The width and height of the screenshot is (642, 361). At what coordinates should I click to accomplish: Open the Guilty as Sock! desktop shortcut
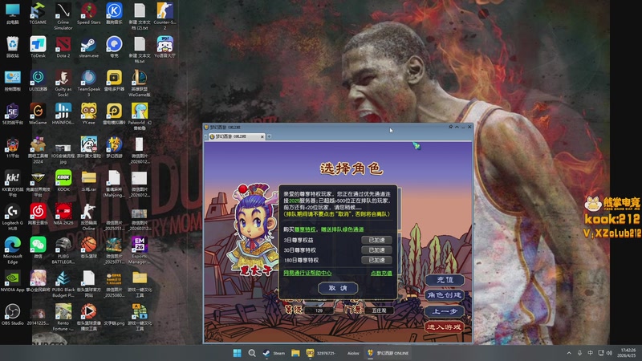(x=63, y=83)
